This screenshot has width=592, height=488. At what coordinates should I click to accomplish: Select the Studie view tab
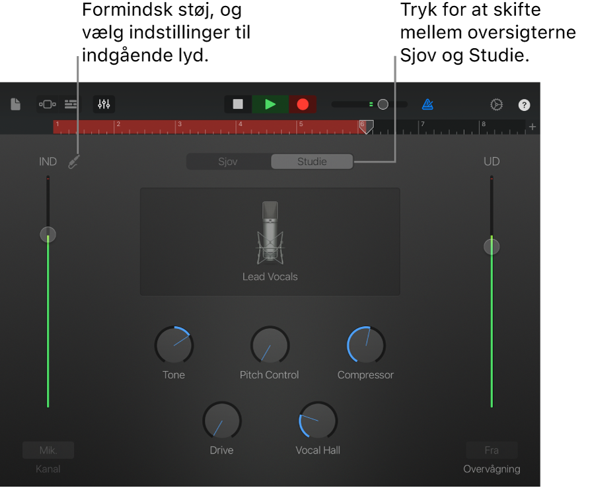(312, 162)
